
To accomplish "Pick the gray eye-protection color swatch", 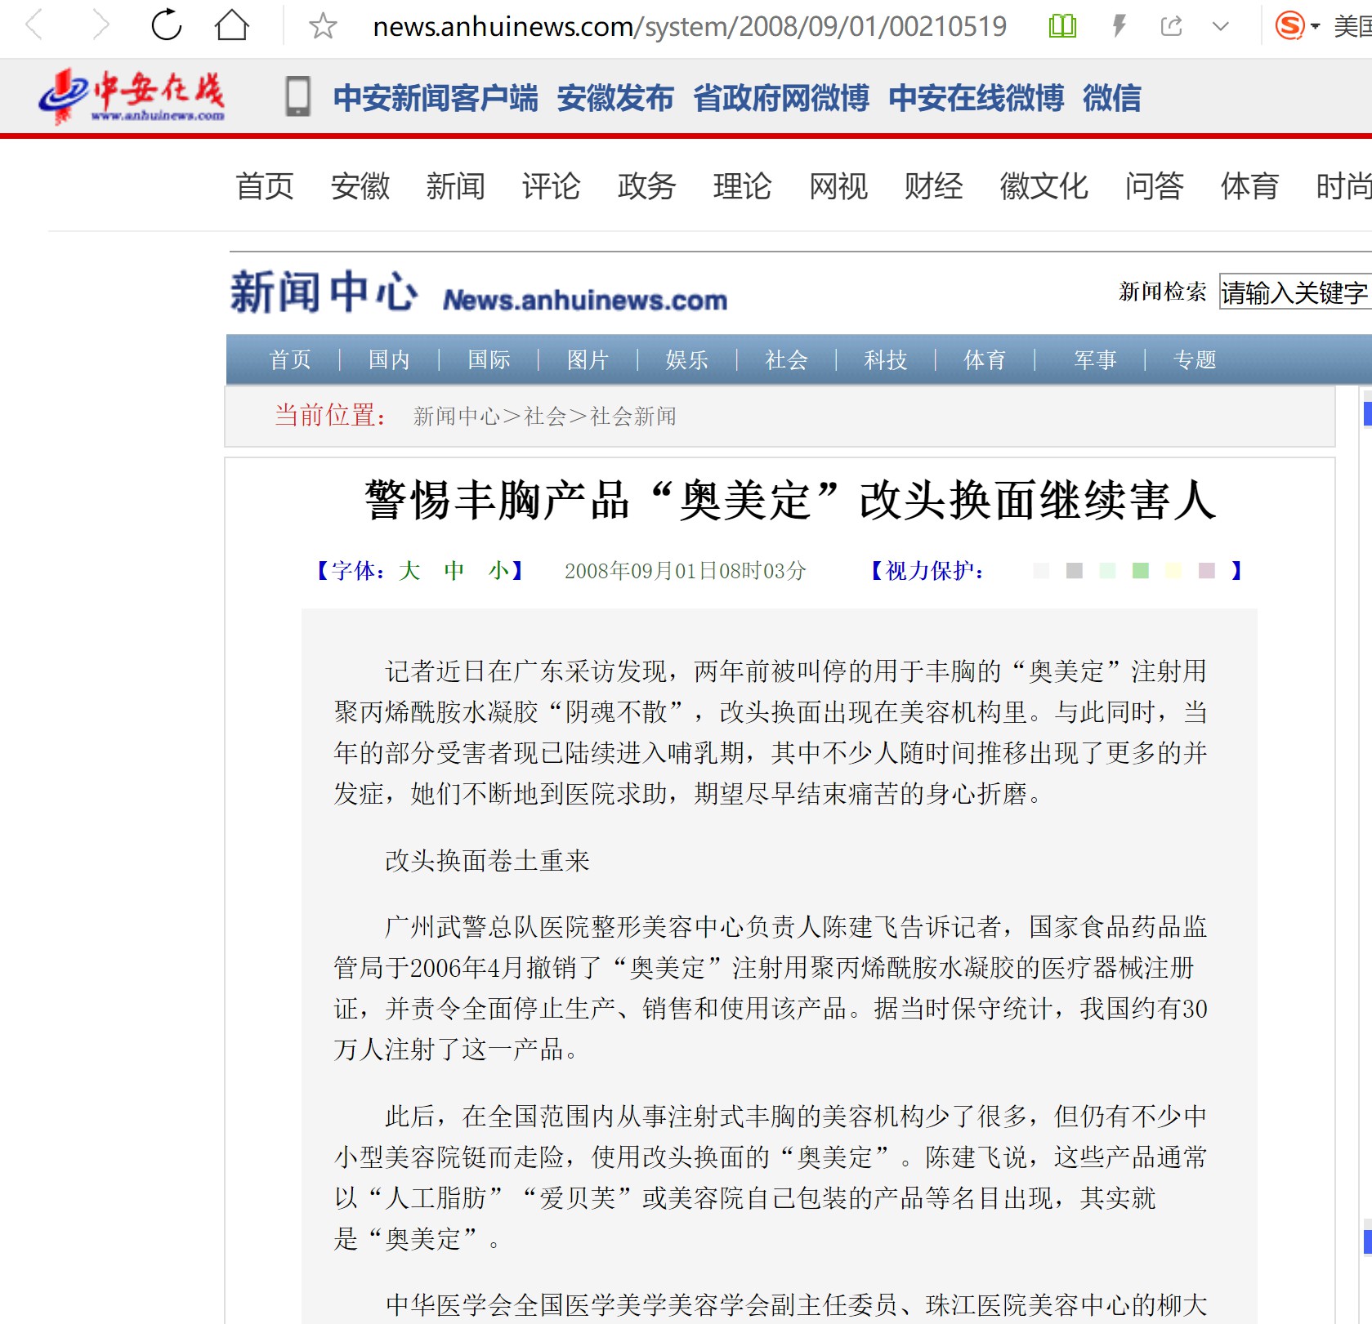I will 1075,571.
